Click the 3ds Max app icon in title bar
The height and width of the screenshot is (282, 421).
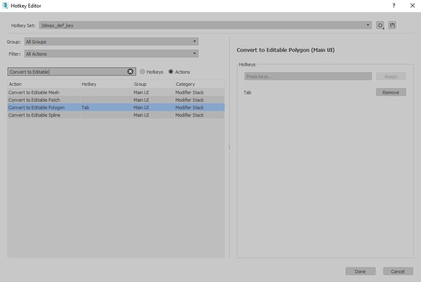pyautogui.click(x=5, y=6)
